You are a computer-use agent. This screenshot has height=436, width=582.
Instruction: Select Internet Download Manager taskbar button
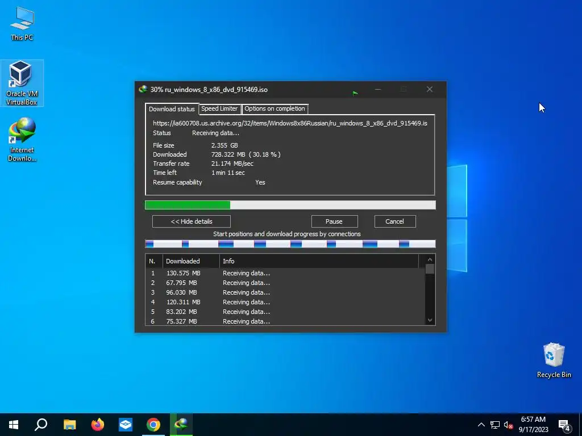pyautogui.click(x=181, y=425)
